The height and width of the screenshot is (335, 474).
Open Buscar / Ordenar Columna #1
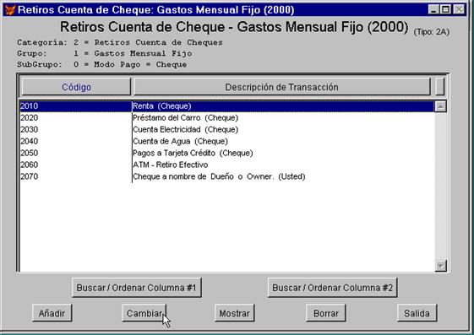tap(137, 288)
